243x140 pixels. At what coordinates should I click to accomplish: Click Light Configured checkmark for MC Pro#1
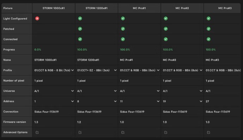tap(123, 18)
